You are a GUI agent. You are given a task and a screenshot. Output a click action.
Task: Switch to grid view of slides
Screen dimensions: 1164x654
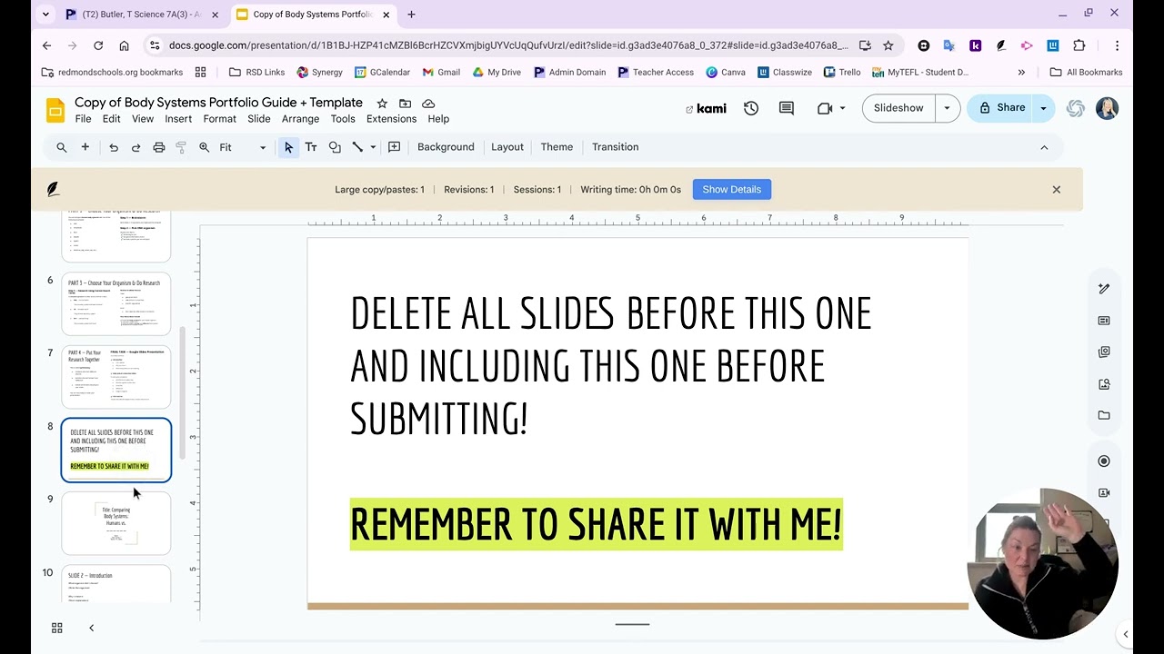click(x=56, y=628)
